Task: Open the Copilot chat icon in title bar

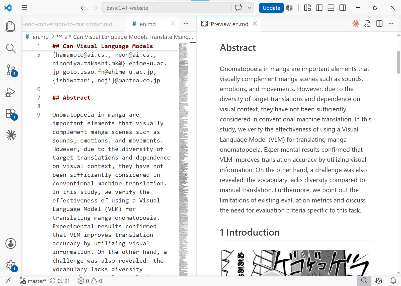Action: tap(238, 8)
